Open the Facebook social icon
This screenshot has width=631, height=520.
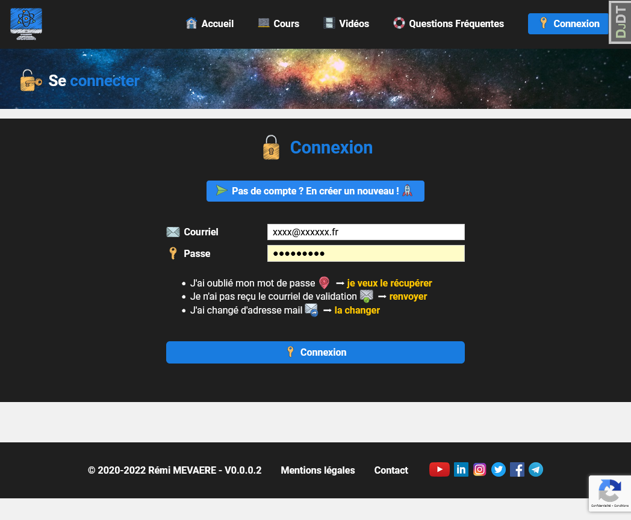click(x=517, y=469)
